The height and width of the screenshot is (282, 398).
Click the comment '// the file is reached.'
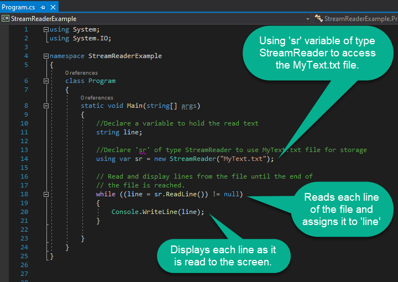(140, 185)
